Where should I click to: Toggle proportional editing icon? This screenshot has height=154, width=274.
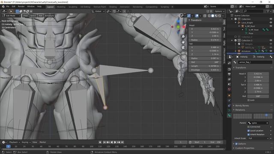[124, 12]
